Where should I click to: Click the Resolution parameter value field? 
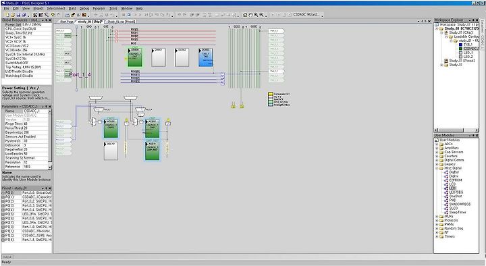pos(36,163)
